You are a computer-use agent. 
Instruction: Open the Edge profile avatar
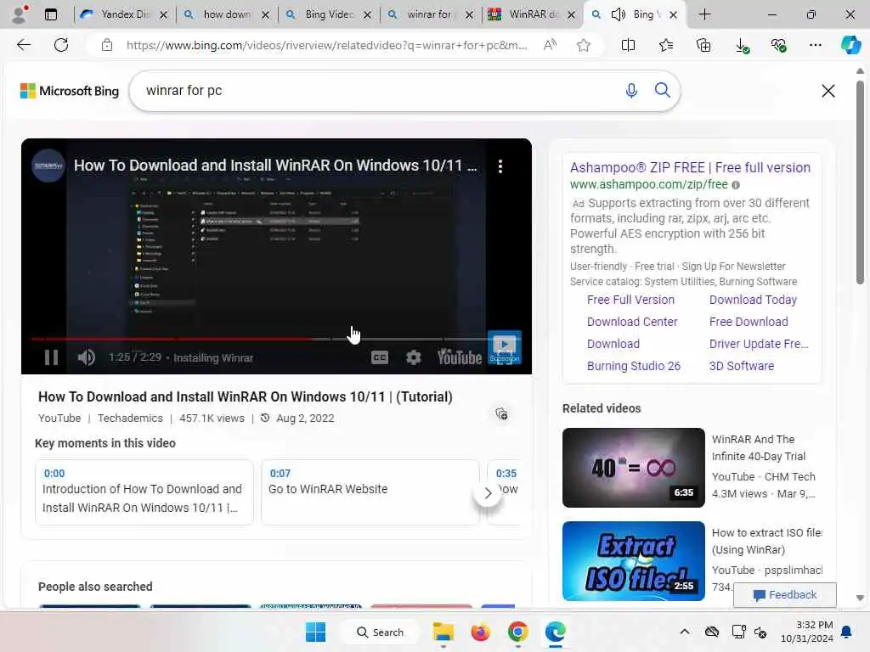(20, 14)
